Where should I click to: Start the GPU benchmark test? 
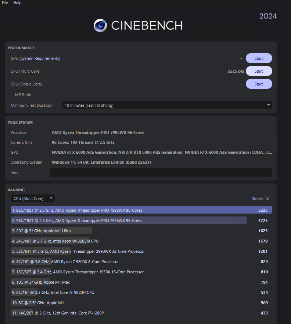pyautogui.click(x=259, y=58)
